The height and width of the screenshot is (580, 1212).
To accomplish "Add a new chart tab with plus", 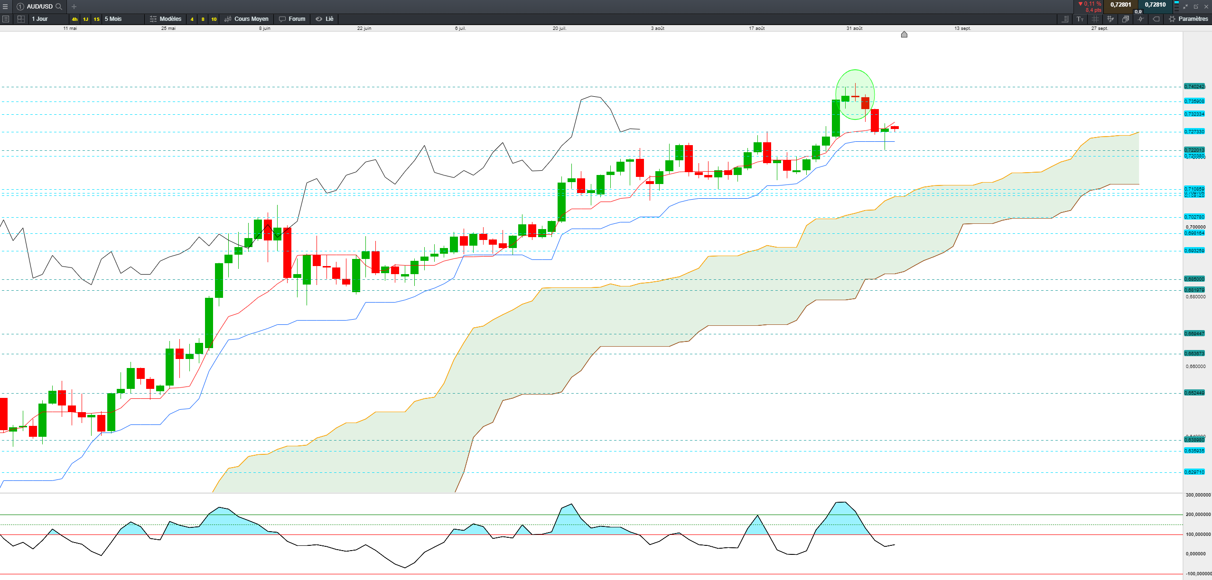I will (x=74, y=7).
